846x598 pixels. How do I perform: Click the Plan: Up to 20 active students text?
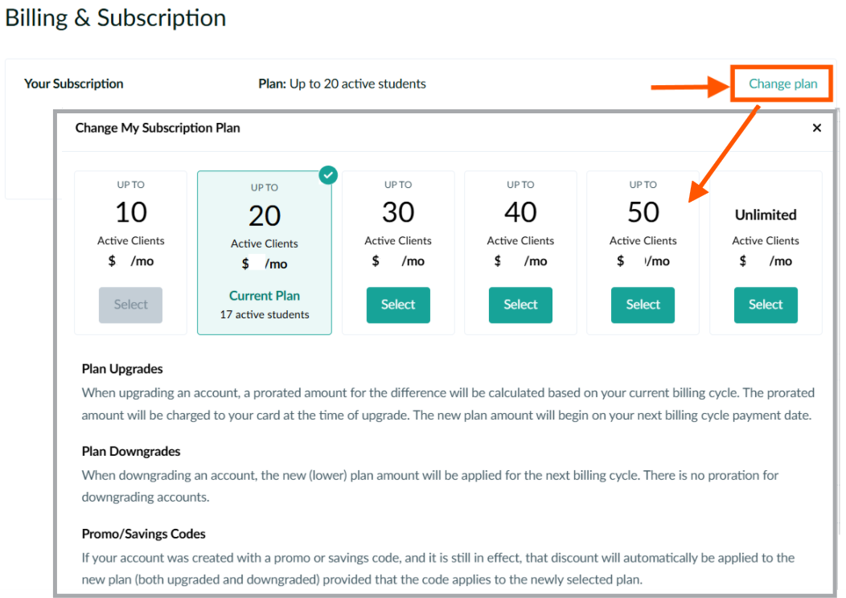(342, 84)
